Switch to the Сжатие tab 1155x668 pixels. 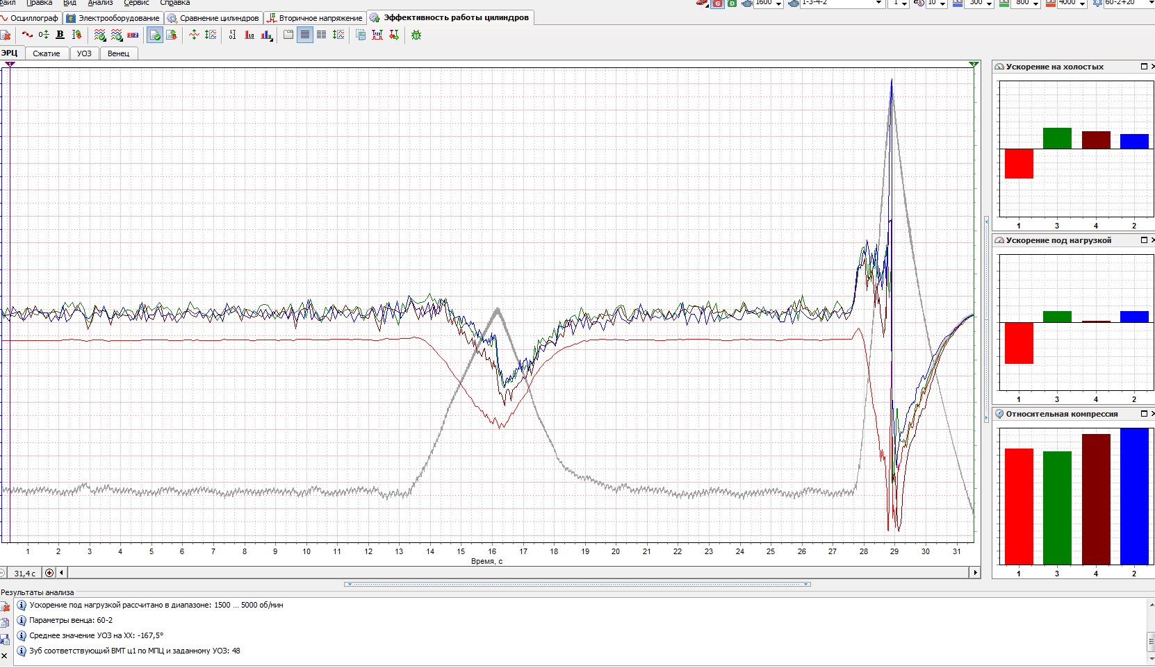47,53
